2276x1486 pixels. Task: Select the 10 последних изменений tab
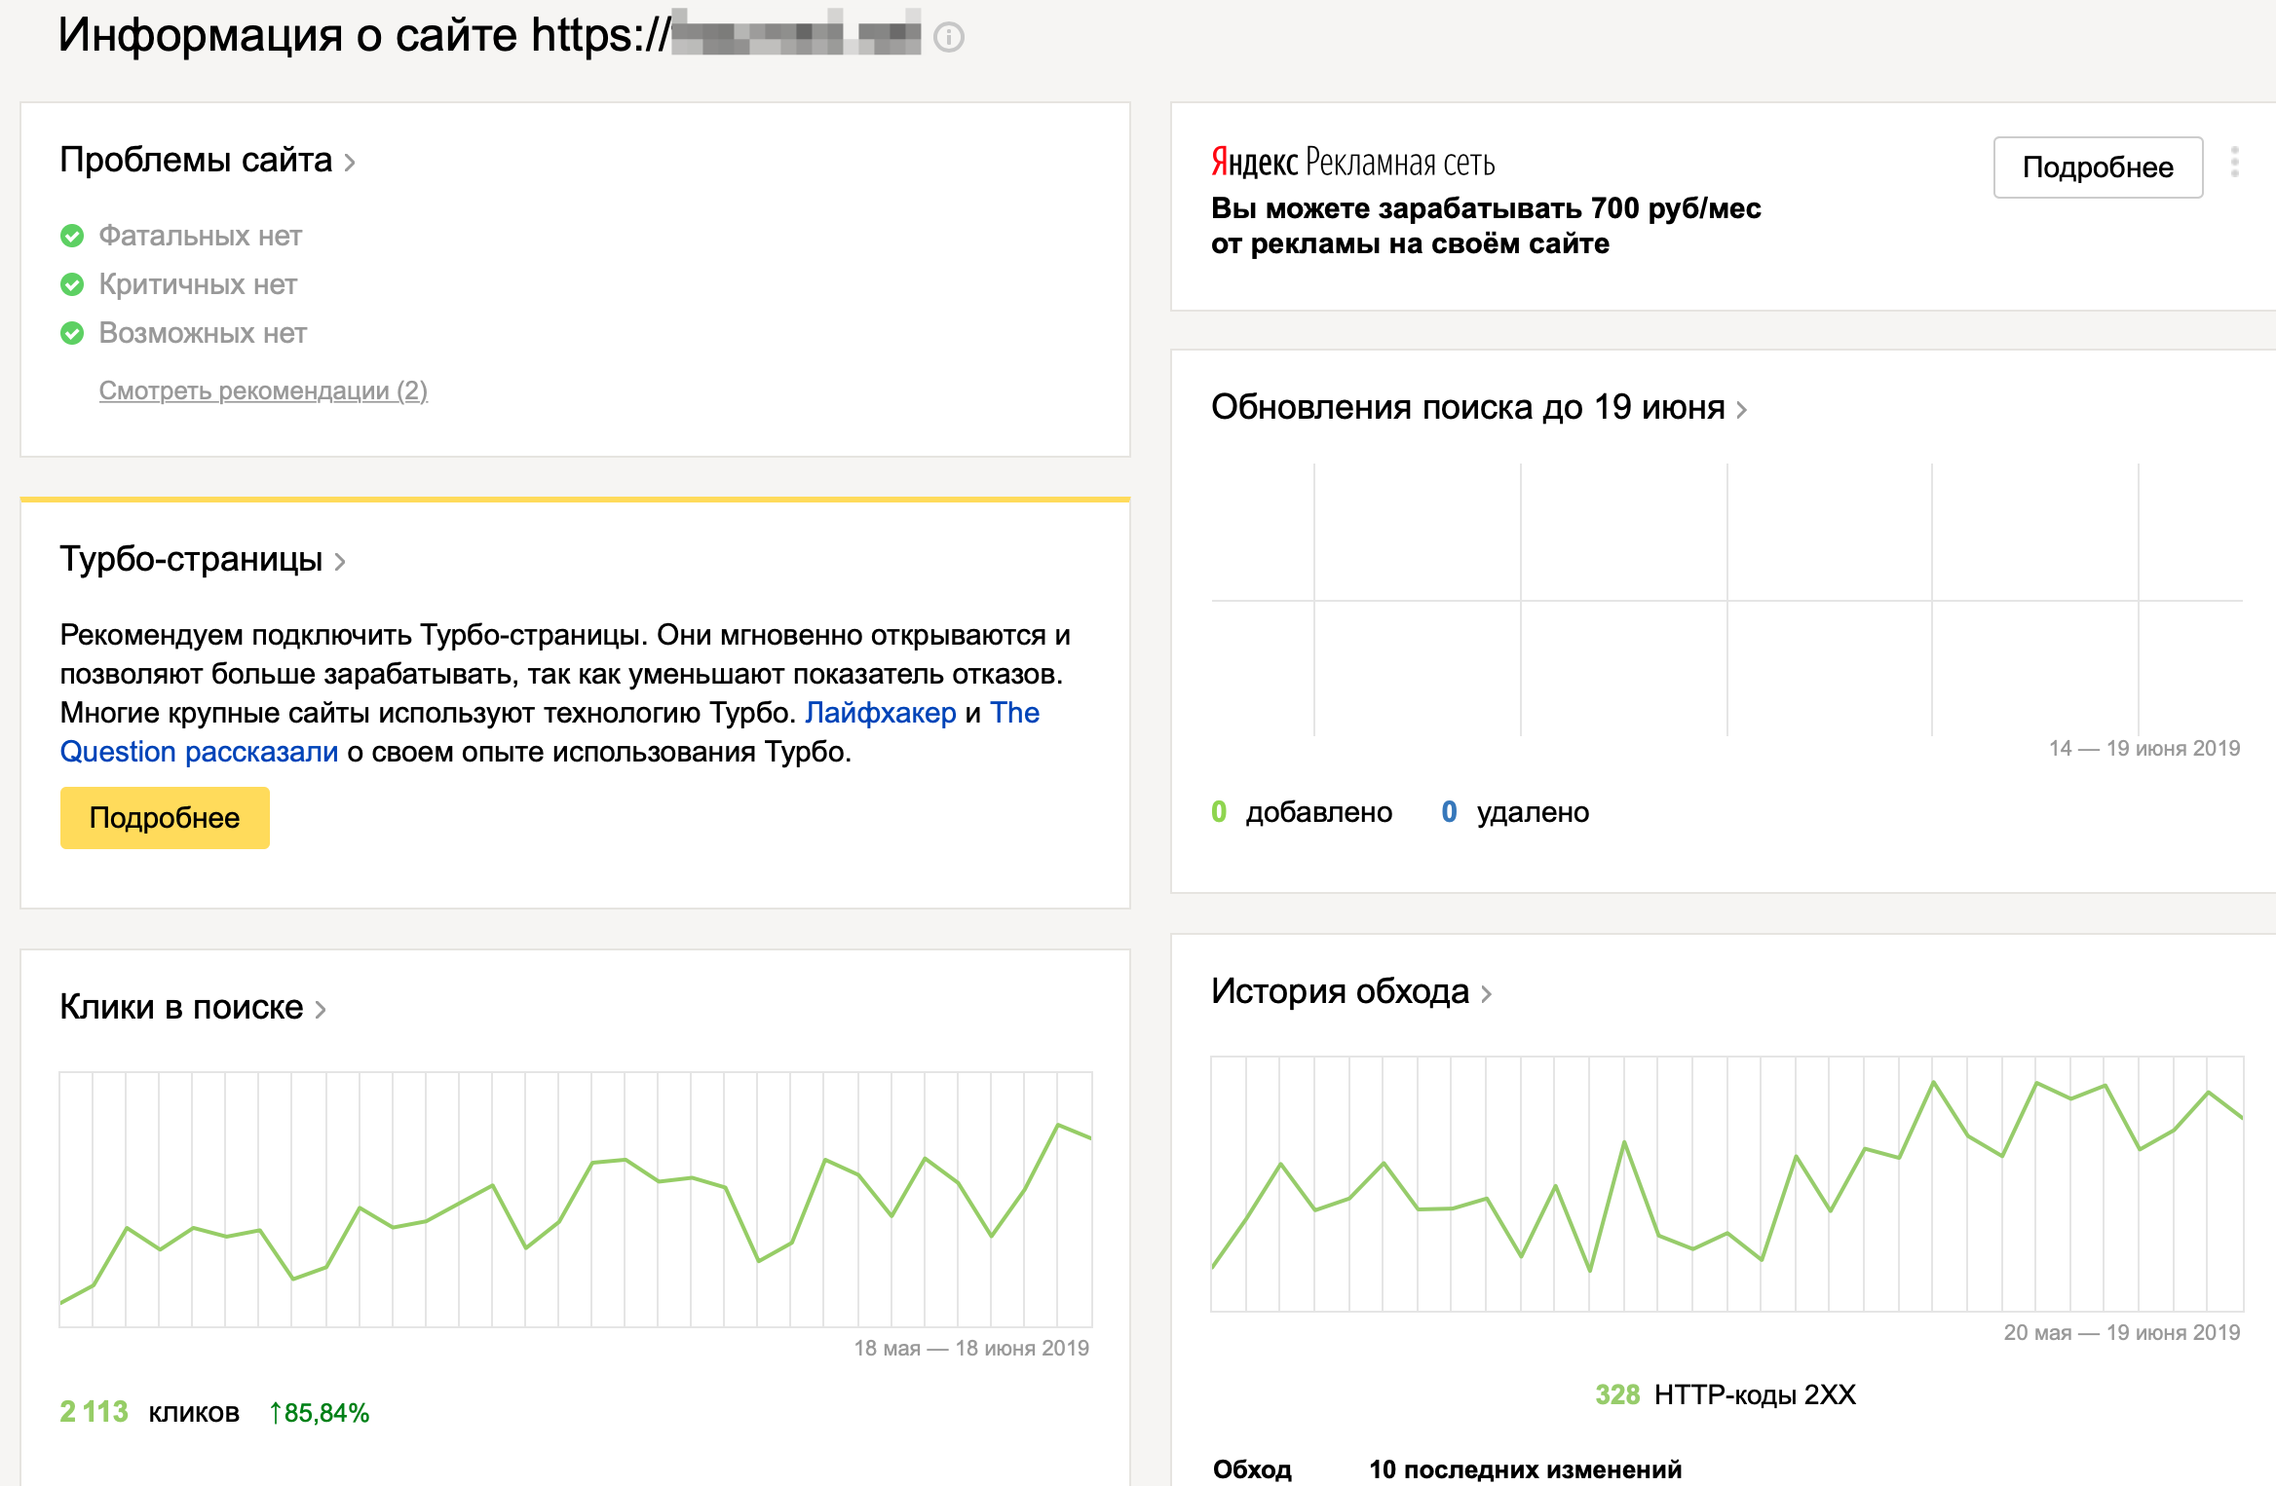[x=1525, y=1468]
